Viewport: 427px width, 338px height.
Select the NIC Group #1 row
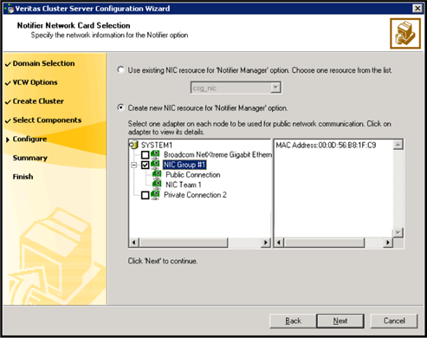point(184,165)
